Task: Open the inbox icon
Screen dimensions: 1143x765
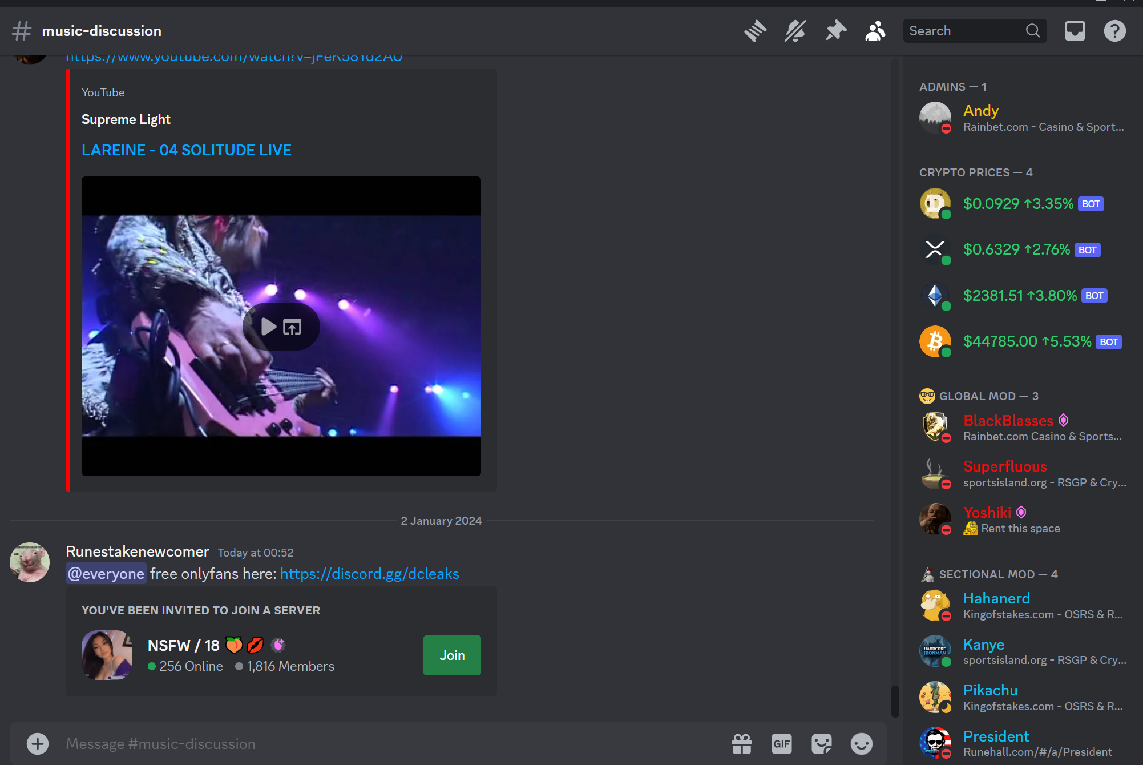Action: pyautogui.click(x=1075, y=31)
